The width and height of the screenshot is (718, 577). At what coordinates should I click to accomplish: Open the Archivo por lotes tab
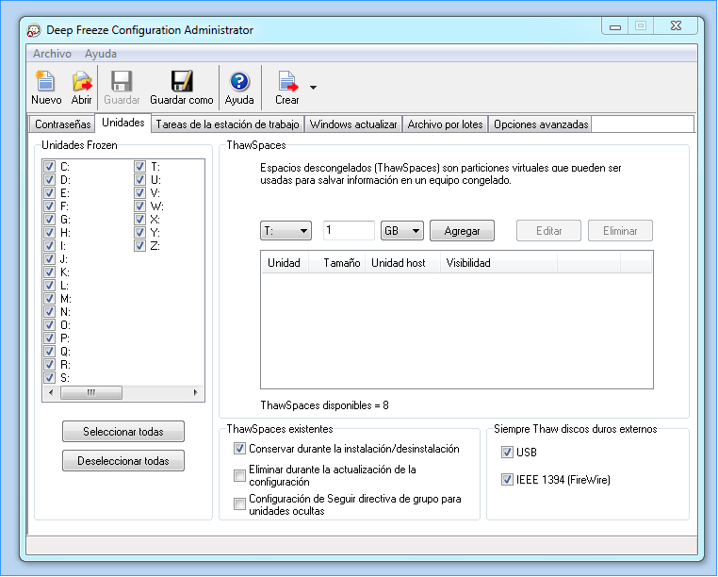click(x=445, y=124)
